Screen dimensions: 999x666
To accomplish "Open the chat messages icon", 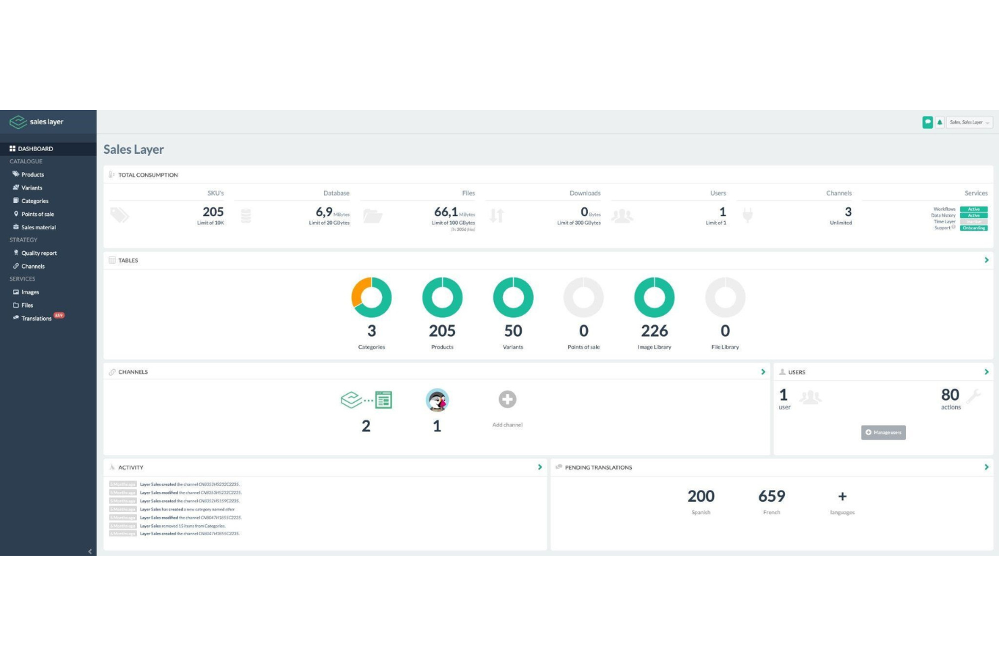I will tap(927, 122).
